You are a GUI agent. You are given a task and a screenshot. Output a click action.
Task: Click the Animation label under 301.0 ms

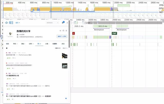tap(99, 30)
